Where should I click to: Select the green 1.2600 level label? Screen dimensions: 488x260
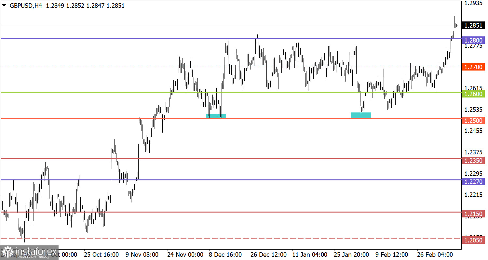click(473, 94)
